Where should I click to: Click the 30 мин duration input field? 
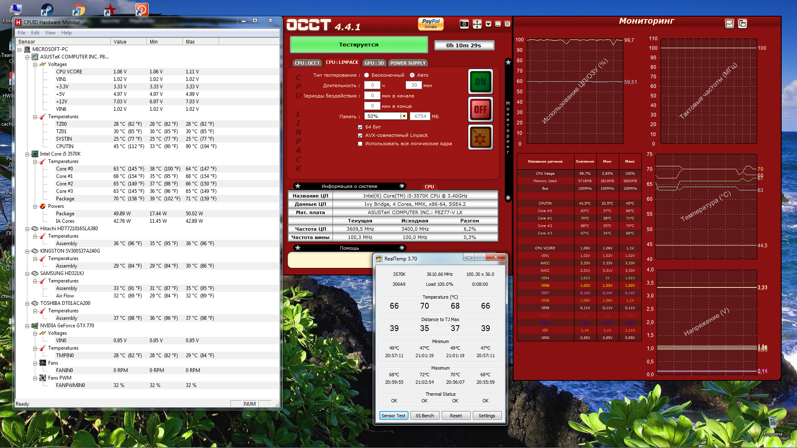414,85
